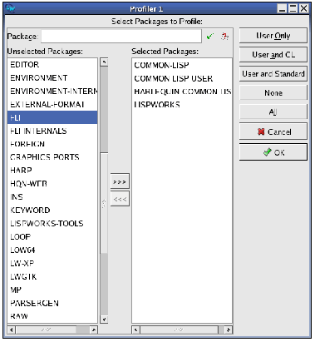Click the red question-mark completion icon
315x342 pixels.
click(x=224, y=37)
